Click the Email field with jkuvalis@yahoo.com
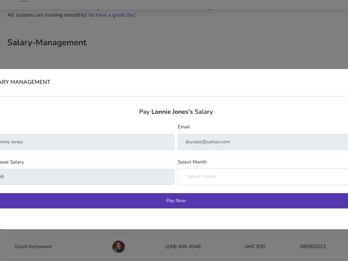The image size is (348, 261). click(263, 142)
